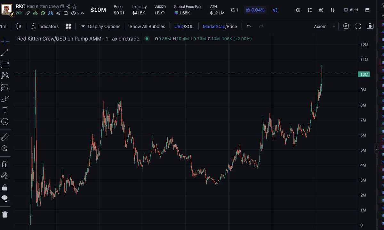The width and height of the screenshot is (384, 230).
Task: Copy the token name via copy icon
Action: click(62, 6)
